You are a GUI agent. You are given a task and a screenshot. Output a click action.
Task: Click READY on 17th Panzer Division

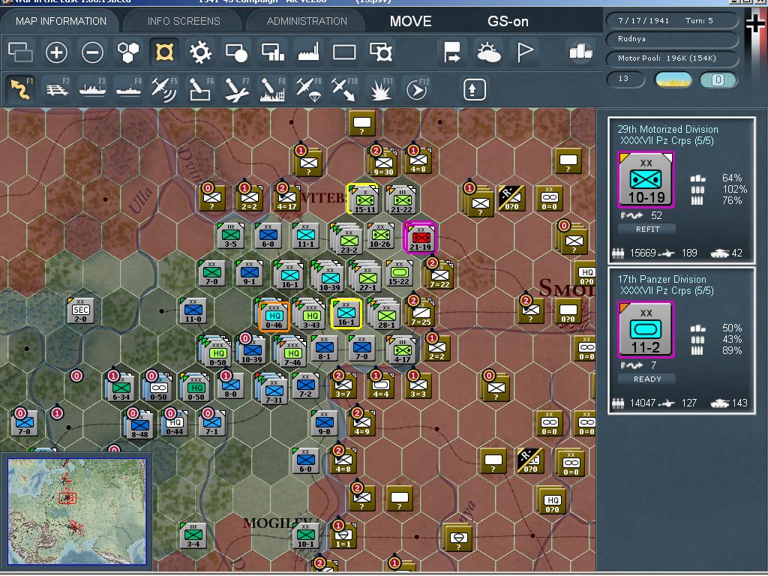click(647, 379)
